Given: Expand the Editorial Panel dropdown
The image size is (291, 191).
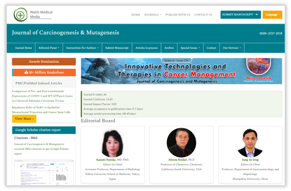Looking at the screenshot, I should [x=49, y=48].
